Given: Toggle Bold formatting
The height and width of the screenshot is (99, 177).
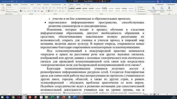Looking at the screenshot, I should 21,11.
